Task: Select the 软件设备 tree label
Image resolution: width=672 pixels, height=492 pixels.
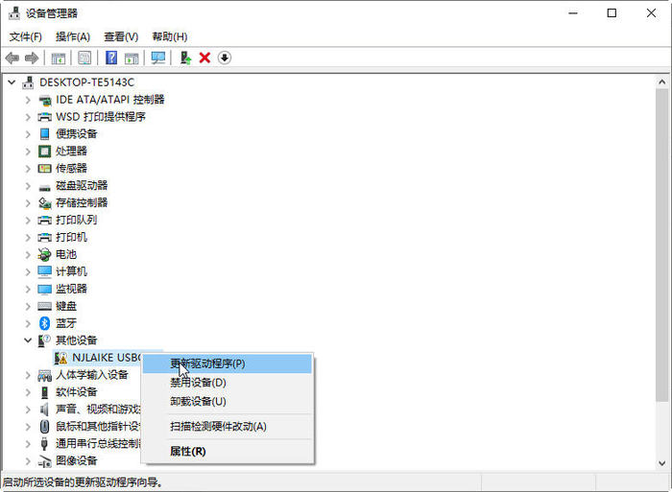Action: [x=76, y=392]
